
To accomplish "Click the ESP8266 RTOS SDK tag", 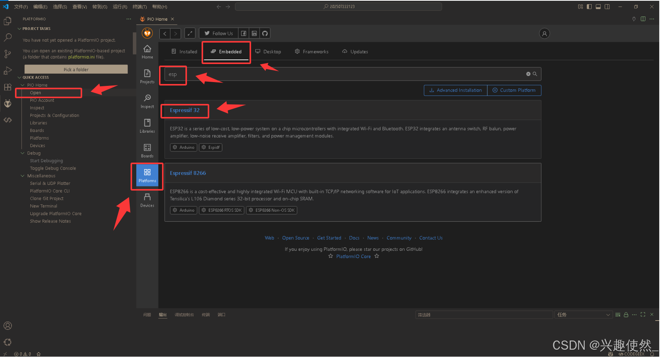I will (222, 210).
